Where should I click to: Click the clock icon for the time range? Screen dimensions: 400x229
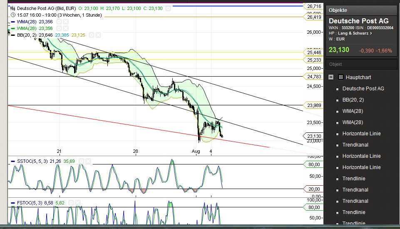[13, 15]
